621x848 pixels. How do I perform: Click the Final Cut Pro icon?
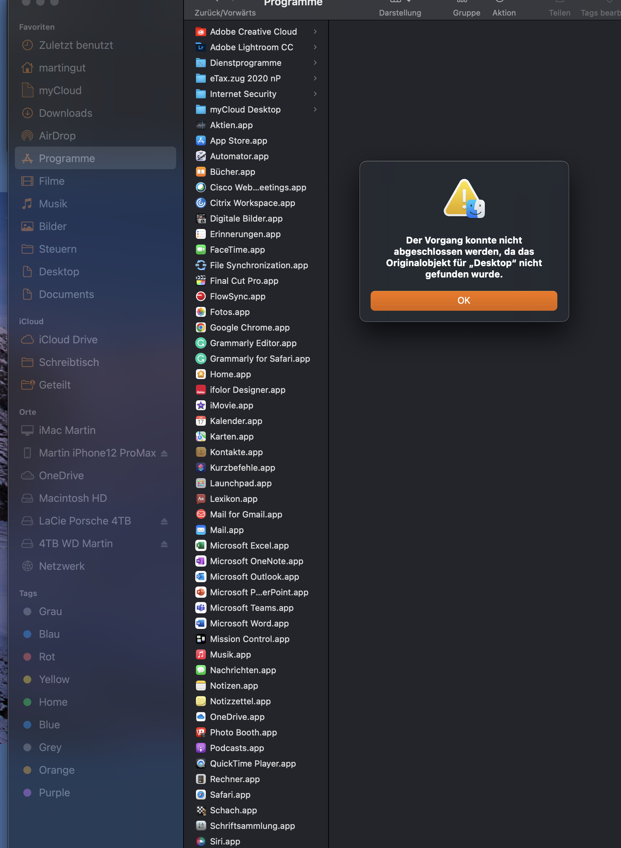[201, 281]
